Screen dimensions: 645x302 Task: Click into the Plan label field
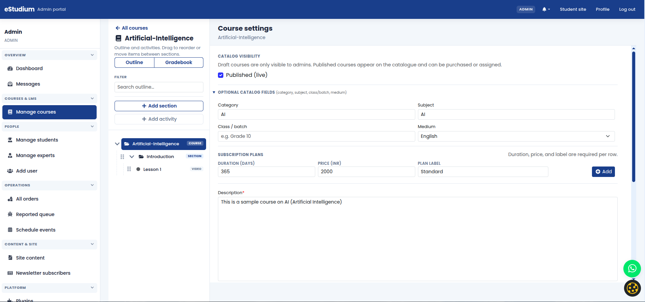[x=483, y=172]
